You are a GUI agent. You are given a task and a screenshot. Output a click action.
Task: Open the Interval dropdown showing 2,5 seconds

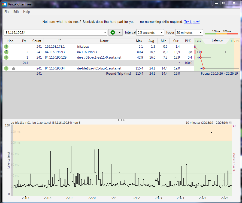pos(150,33)
